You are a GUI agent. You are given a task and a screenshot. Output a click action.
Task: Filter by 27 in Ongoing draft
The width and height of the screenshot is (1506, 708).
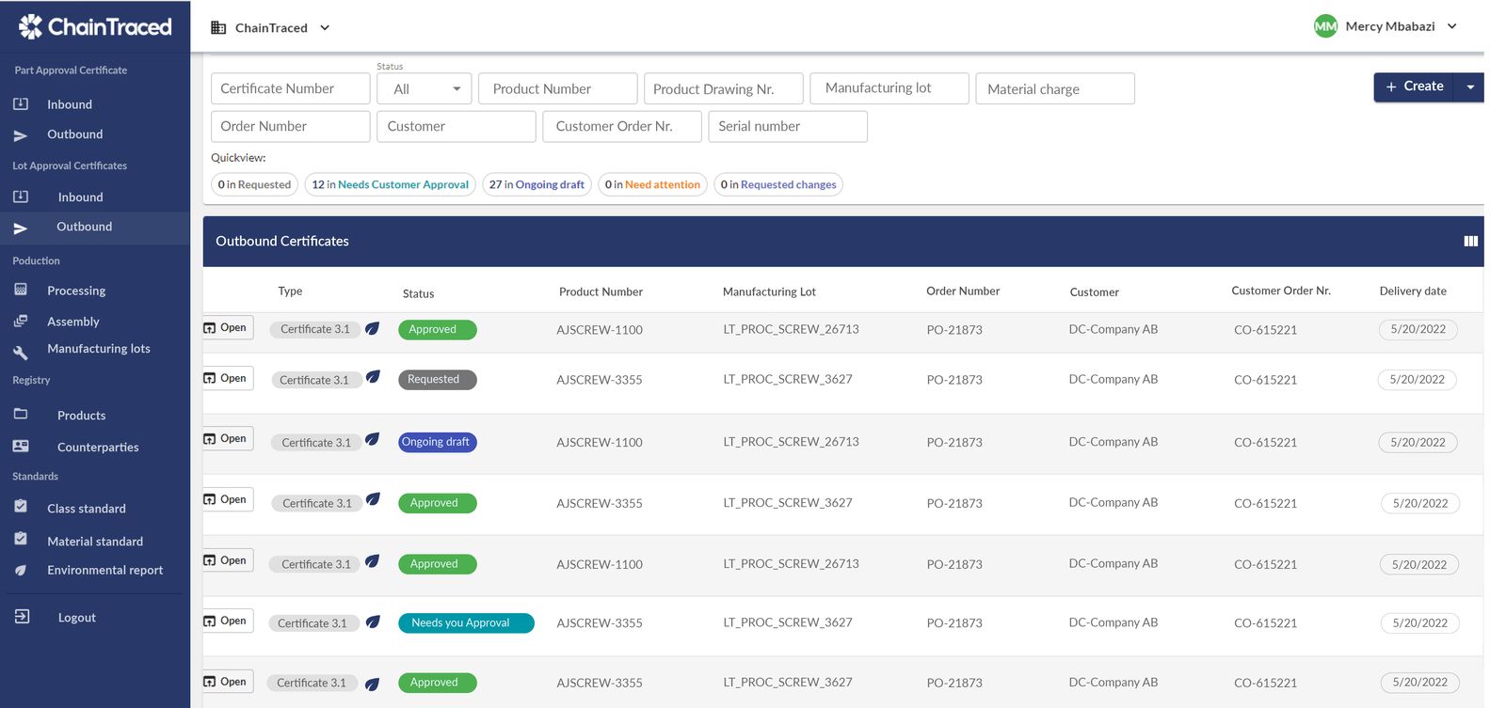537,184
